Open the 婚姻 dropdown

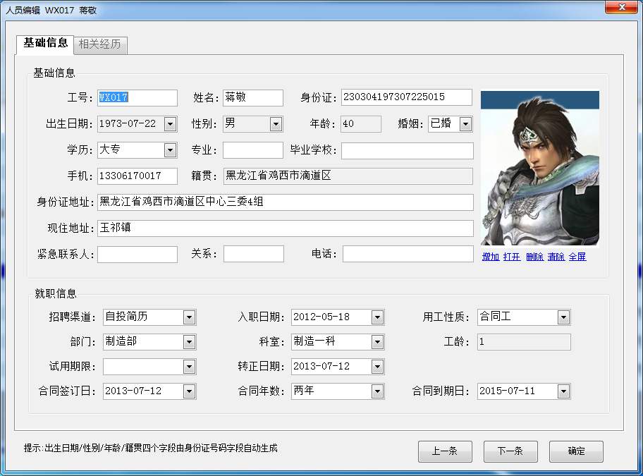pos(465,124)
